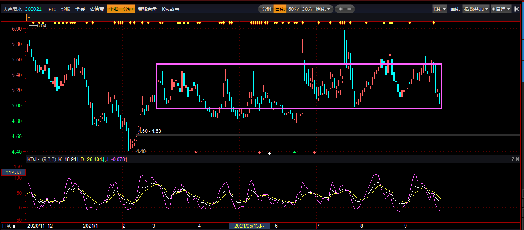The width and height of the screenshot is (524, 230).
Task: Click the white diamond marker below chart
Action: (x=269, y=153)
